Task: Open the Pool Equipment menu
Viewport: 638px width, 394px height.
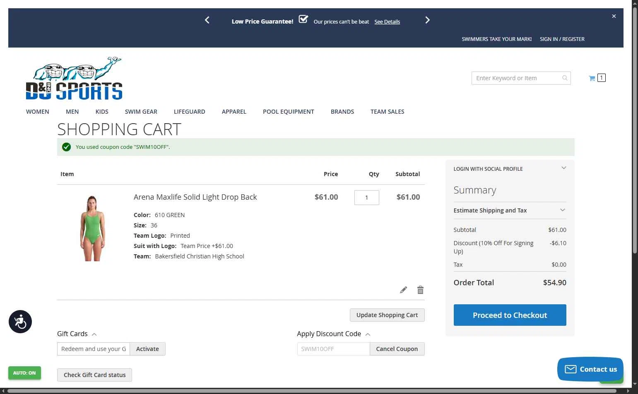Action: tap(289, 112)
